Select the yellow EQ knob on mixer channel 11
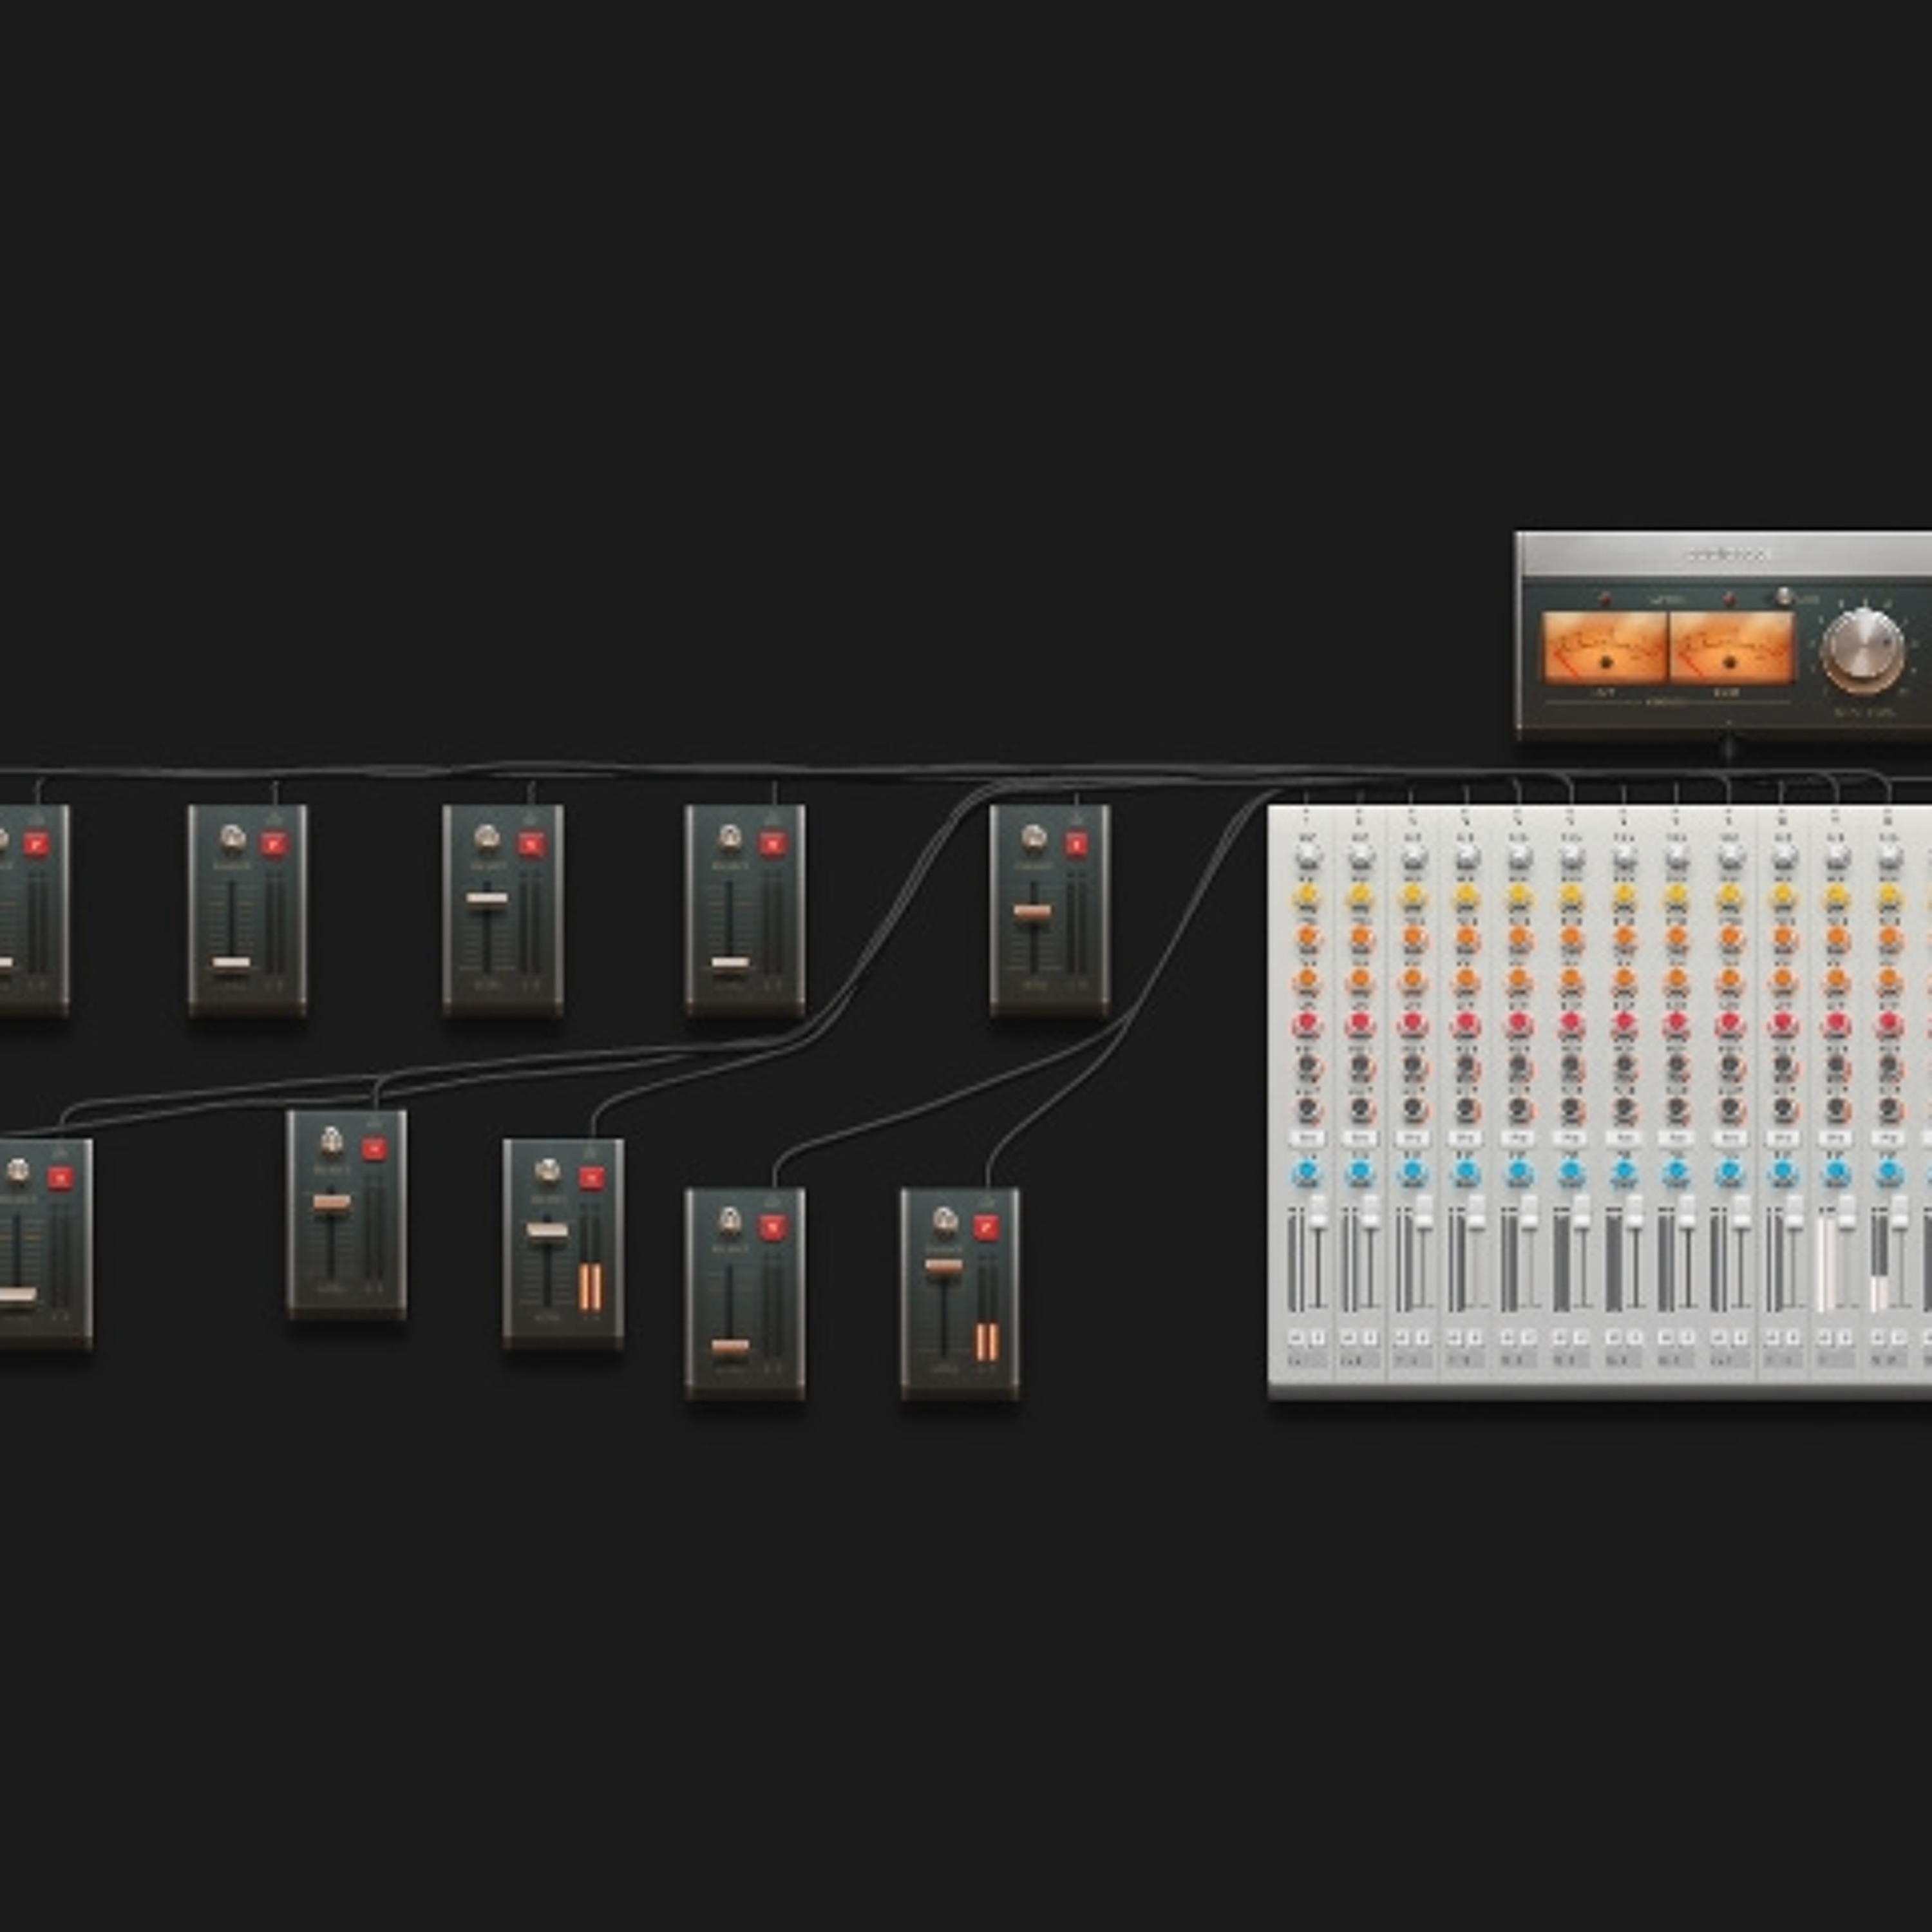The width and height of the screenshot is (1932, 1932). [x=1837, y=896]
